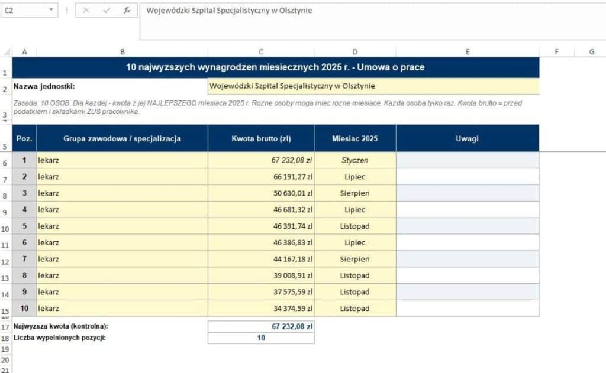Click the formula bar options dots
Screen dimensions: 606x373
tap(67, 11)
